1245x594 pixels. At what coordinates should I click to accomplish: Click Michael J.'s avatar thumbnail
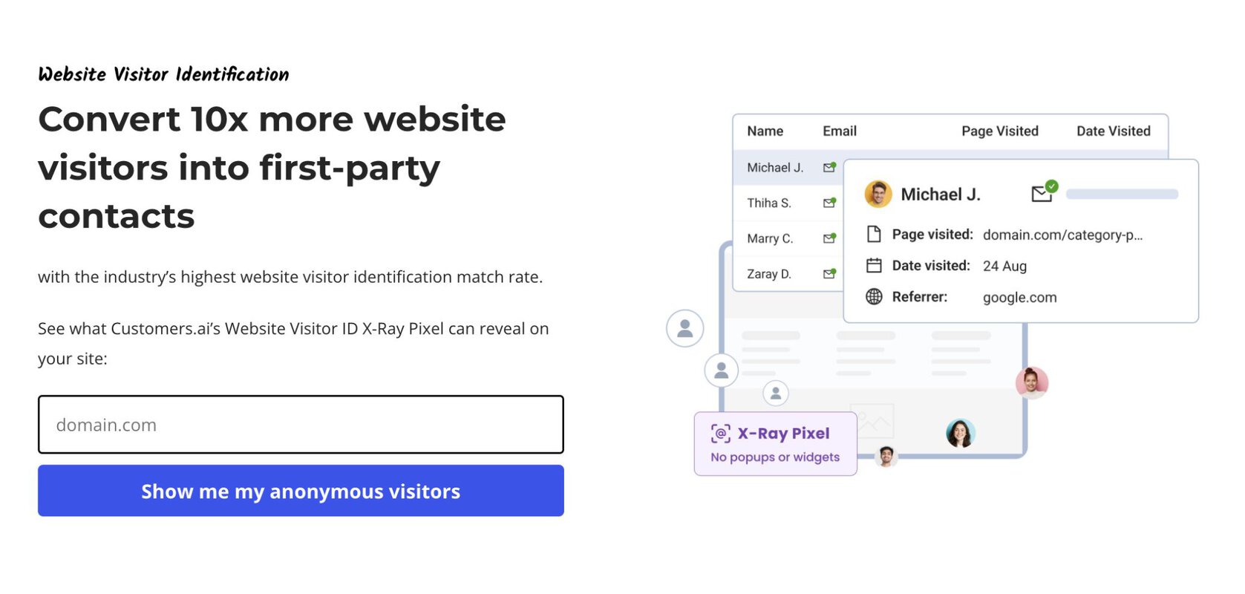[x=877, y=194]
